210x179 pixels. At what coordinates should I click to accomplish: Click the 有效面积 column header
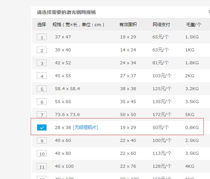(x=128, y=25)
